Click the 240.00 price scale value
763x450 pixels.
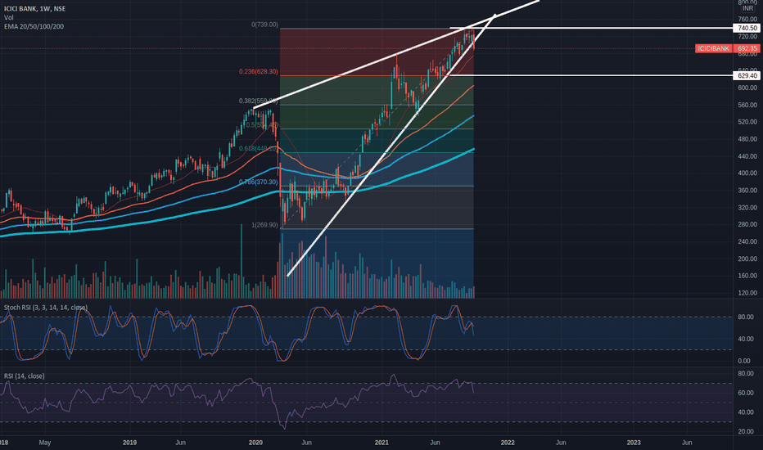tap(747, 242)
